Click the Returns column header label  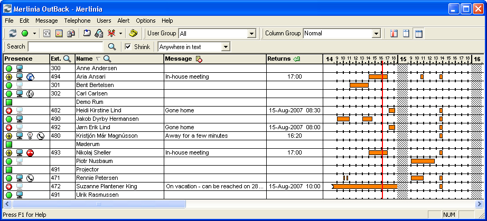[x=279, y=59]
